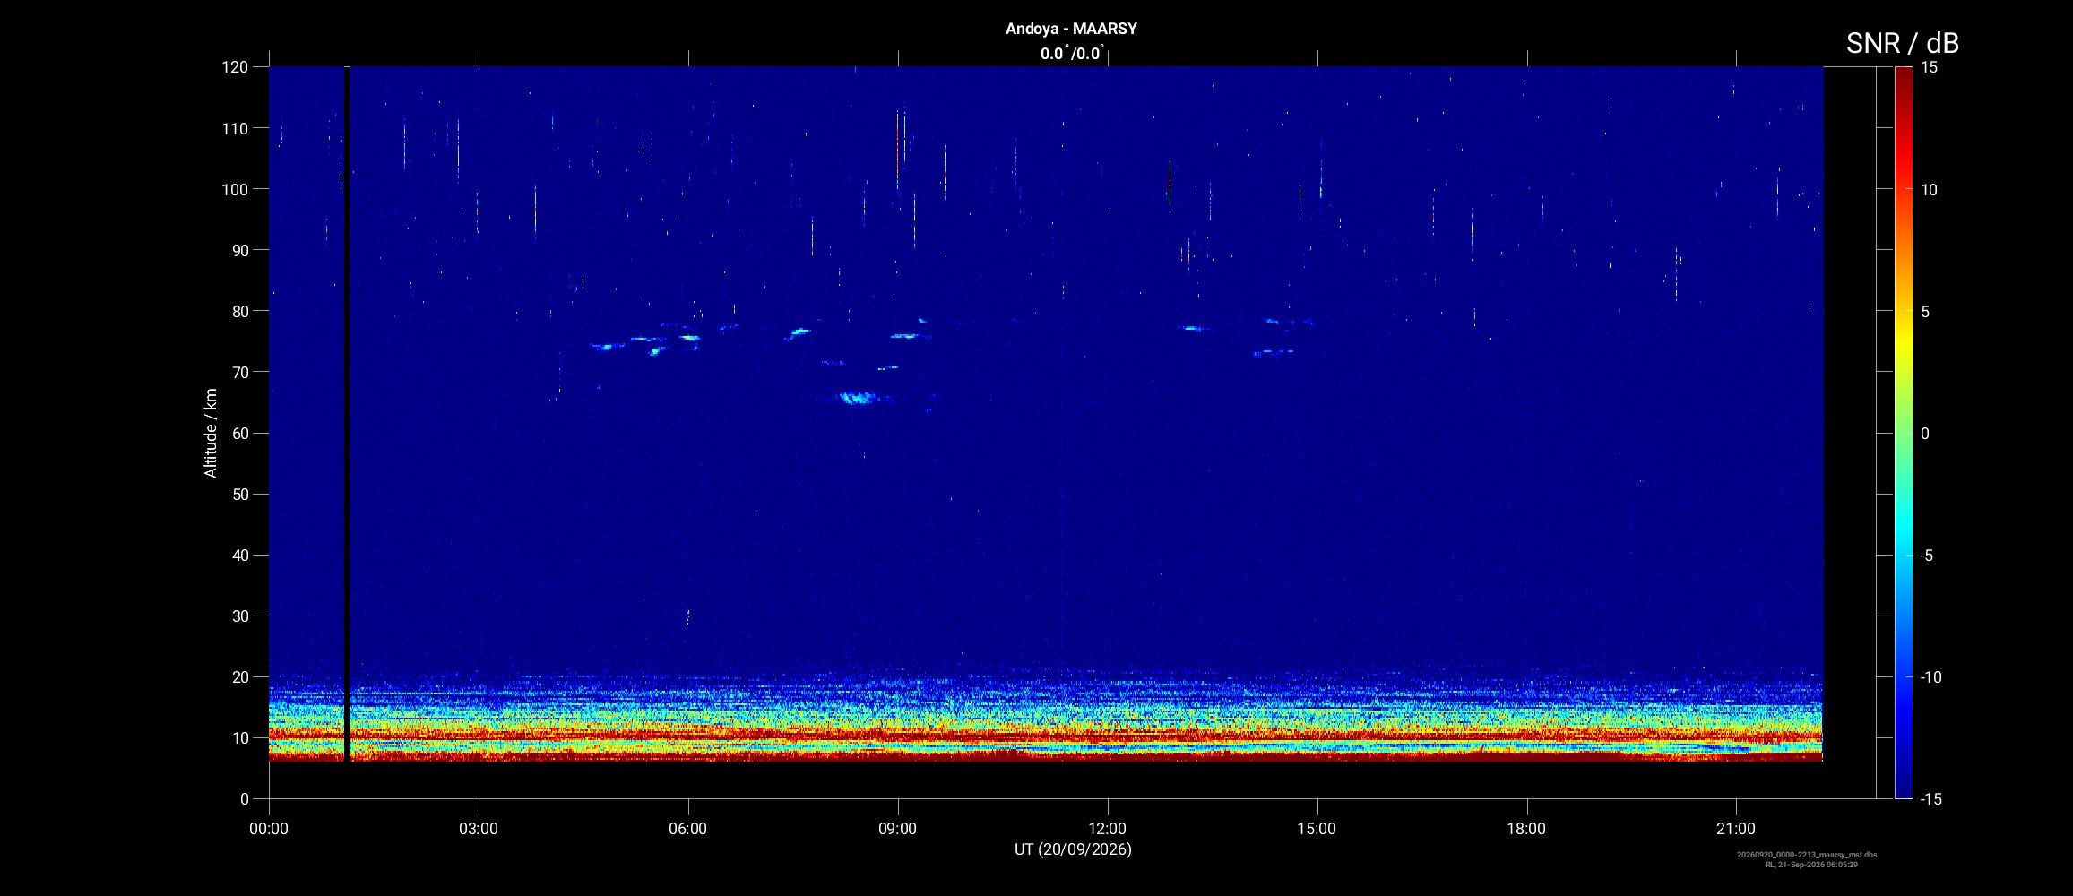Click the "80" altitude tick label

239,311
